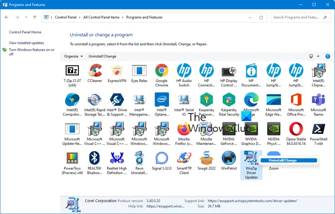This screenshot has width=335, height=214.
Task: Click the WinZip Driver Updater details pane icon
Action: point(74,204)
